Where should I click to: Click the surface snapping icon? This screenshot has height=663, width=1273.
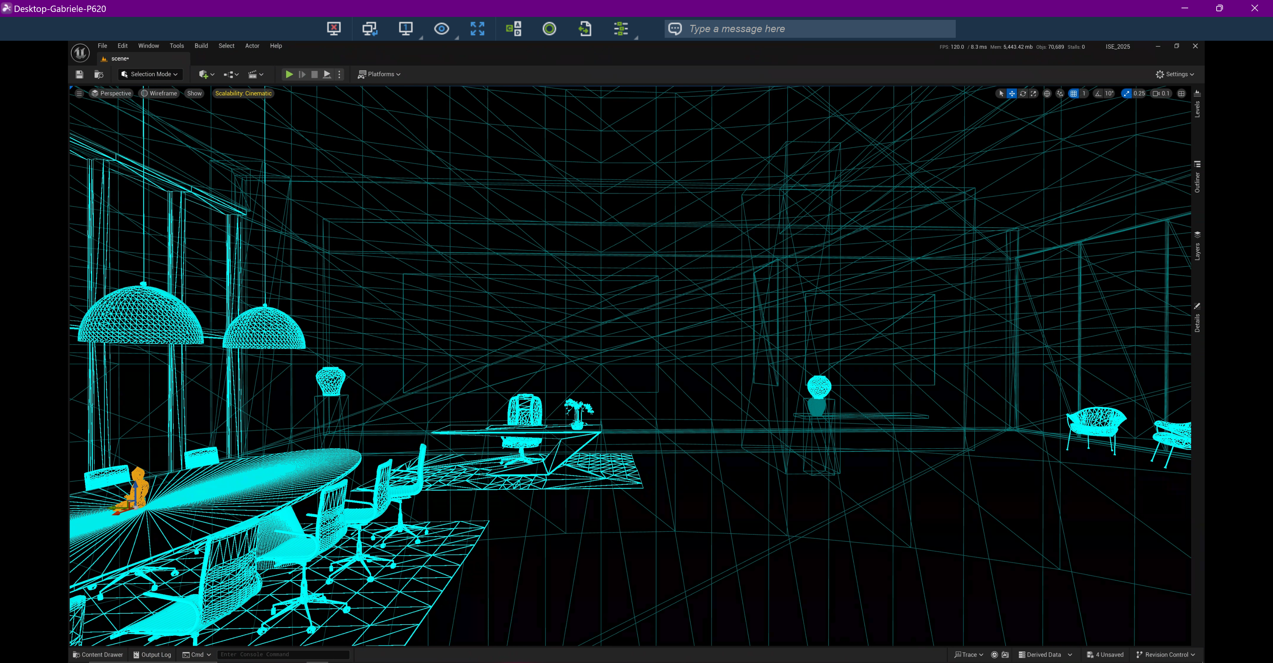point(1060,93)
